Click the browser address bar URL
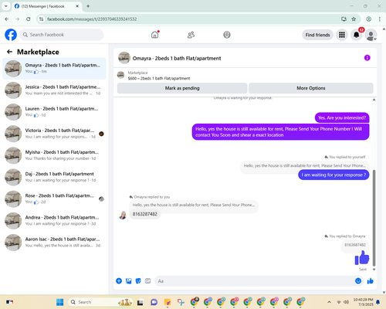This screenshot has height=309, width=386. click(92, 19)
